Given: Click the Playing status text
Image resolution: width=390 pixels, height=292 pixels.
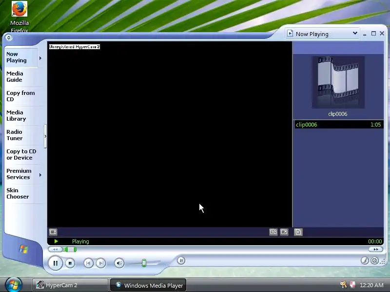Looking at the screenshot, I should pyautogui.click(x=80, y=241).
